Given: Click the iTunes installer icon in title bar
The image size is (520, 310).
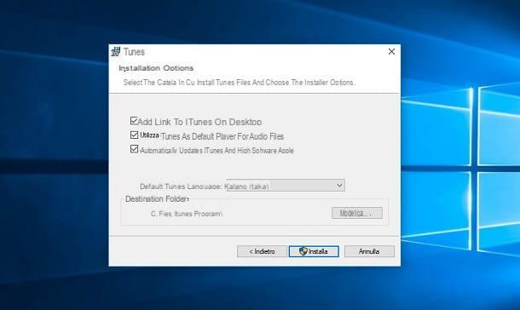Looking at the screenshot, I should point(115,52).
